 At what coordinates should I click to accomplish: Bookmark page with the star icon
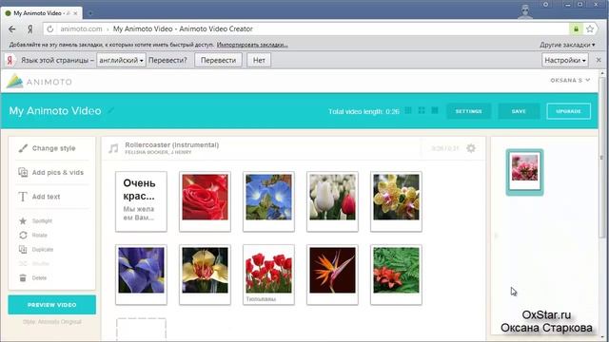[590, 29]
